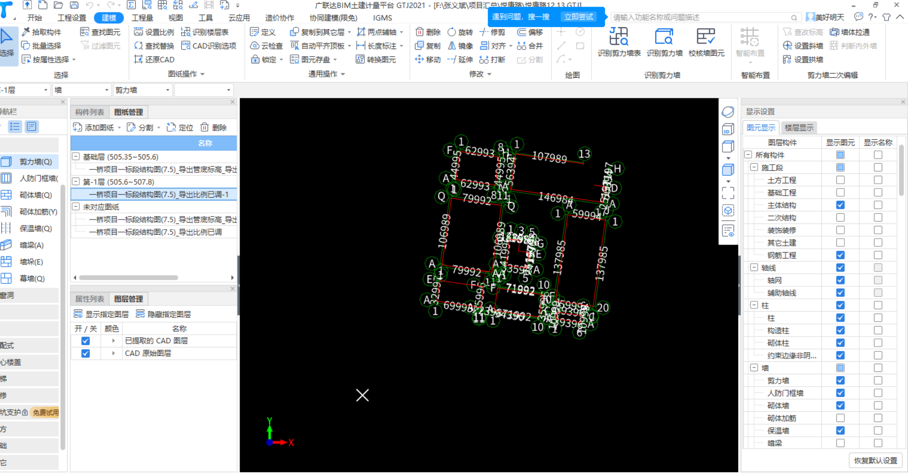
Task: Open the floor dropdown showing -1层
Action: pos(25,90)
